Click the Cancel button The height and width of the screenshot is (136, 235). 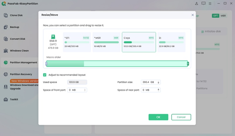pos(181,117)
